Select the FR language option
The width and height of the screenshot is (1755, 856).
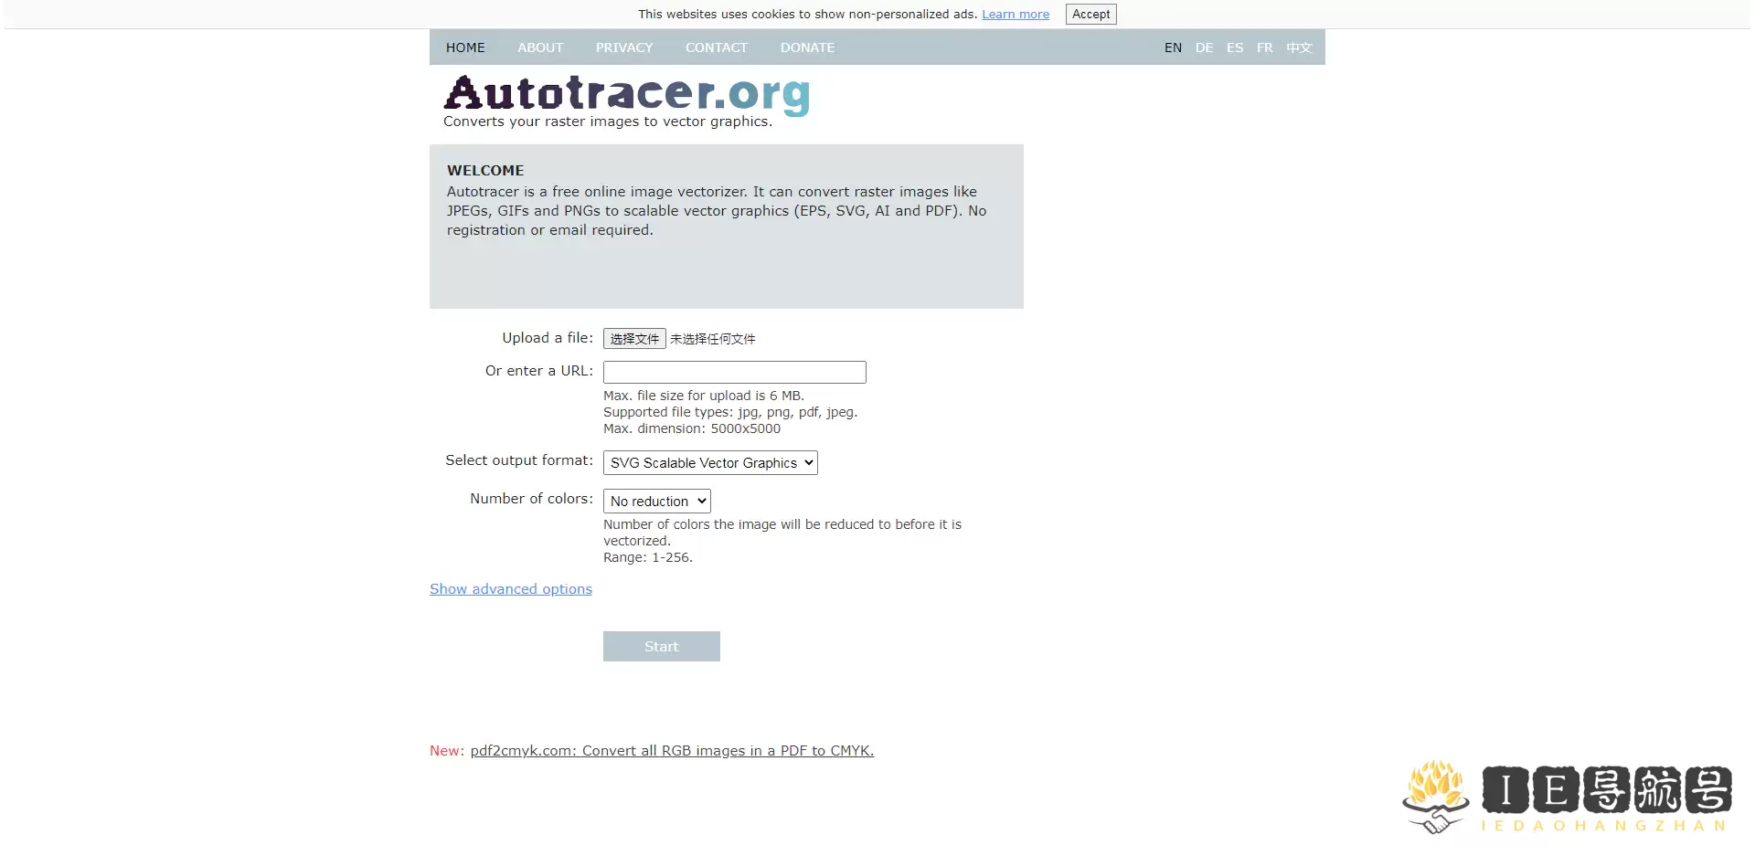click(x=1264, y=47)
